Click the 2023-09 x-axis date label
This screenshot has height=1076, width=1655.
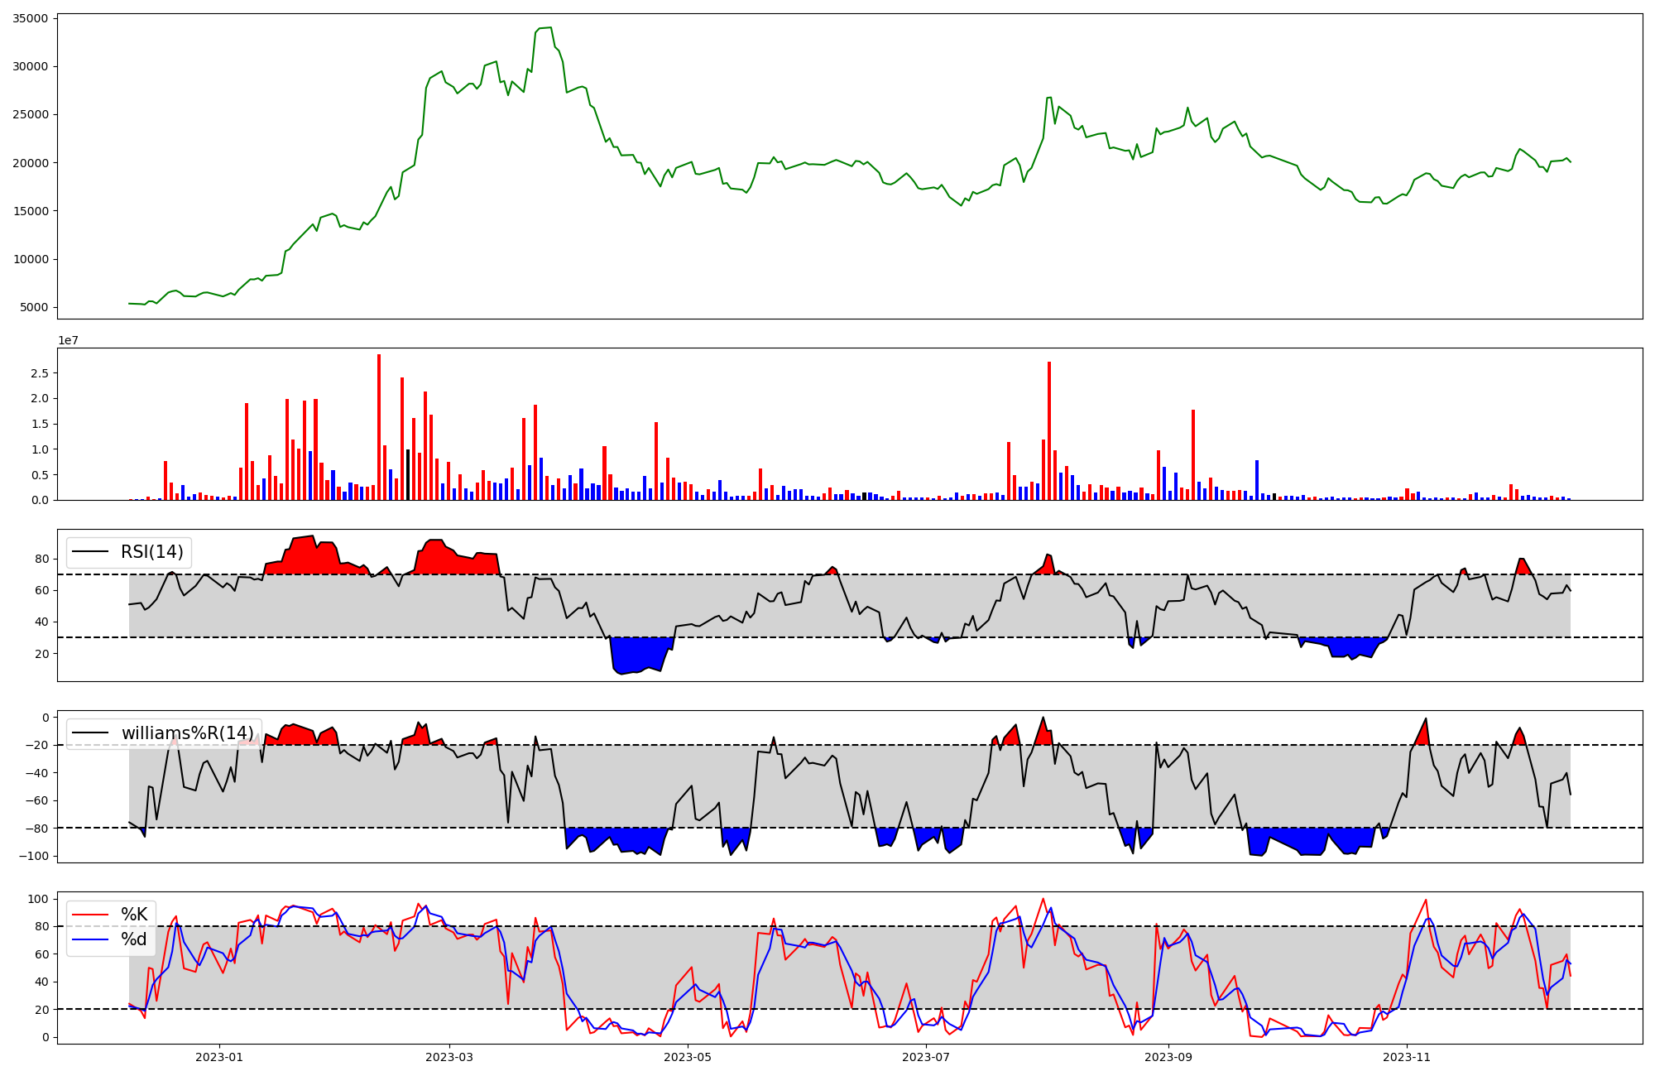tap(1168, 1057)
